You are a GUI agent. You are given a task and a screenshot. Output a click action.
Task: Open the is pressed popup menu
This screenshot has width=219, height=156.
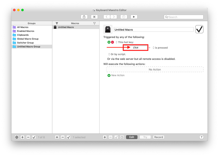[x=160, y=48]
